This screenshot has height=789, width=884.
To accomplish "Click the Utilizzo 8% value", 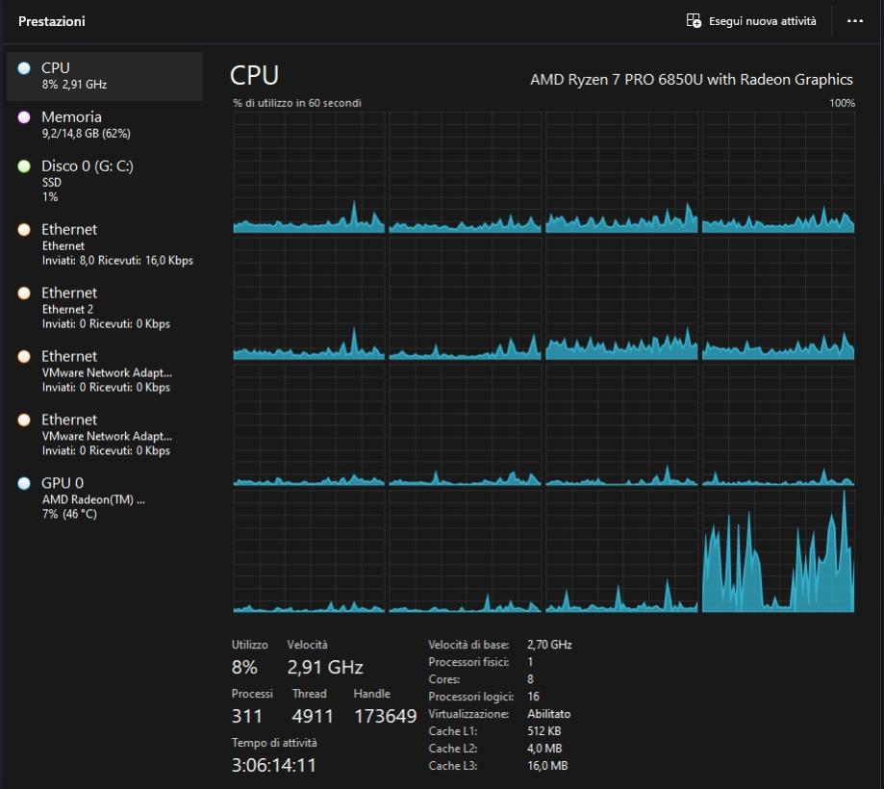I will point(244,668).
